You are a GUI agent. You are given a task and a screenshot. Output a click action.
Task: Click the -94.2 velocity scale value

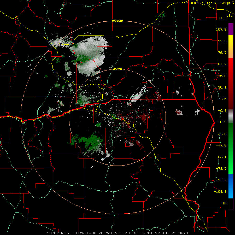(221, 180)
